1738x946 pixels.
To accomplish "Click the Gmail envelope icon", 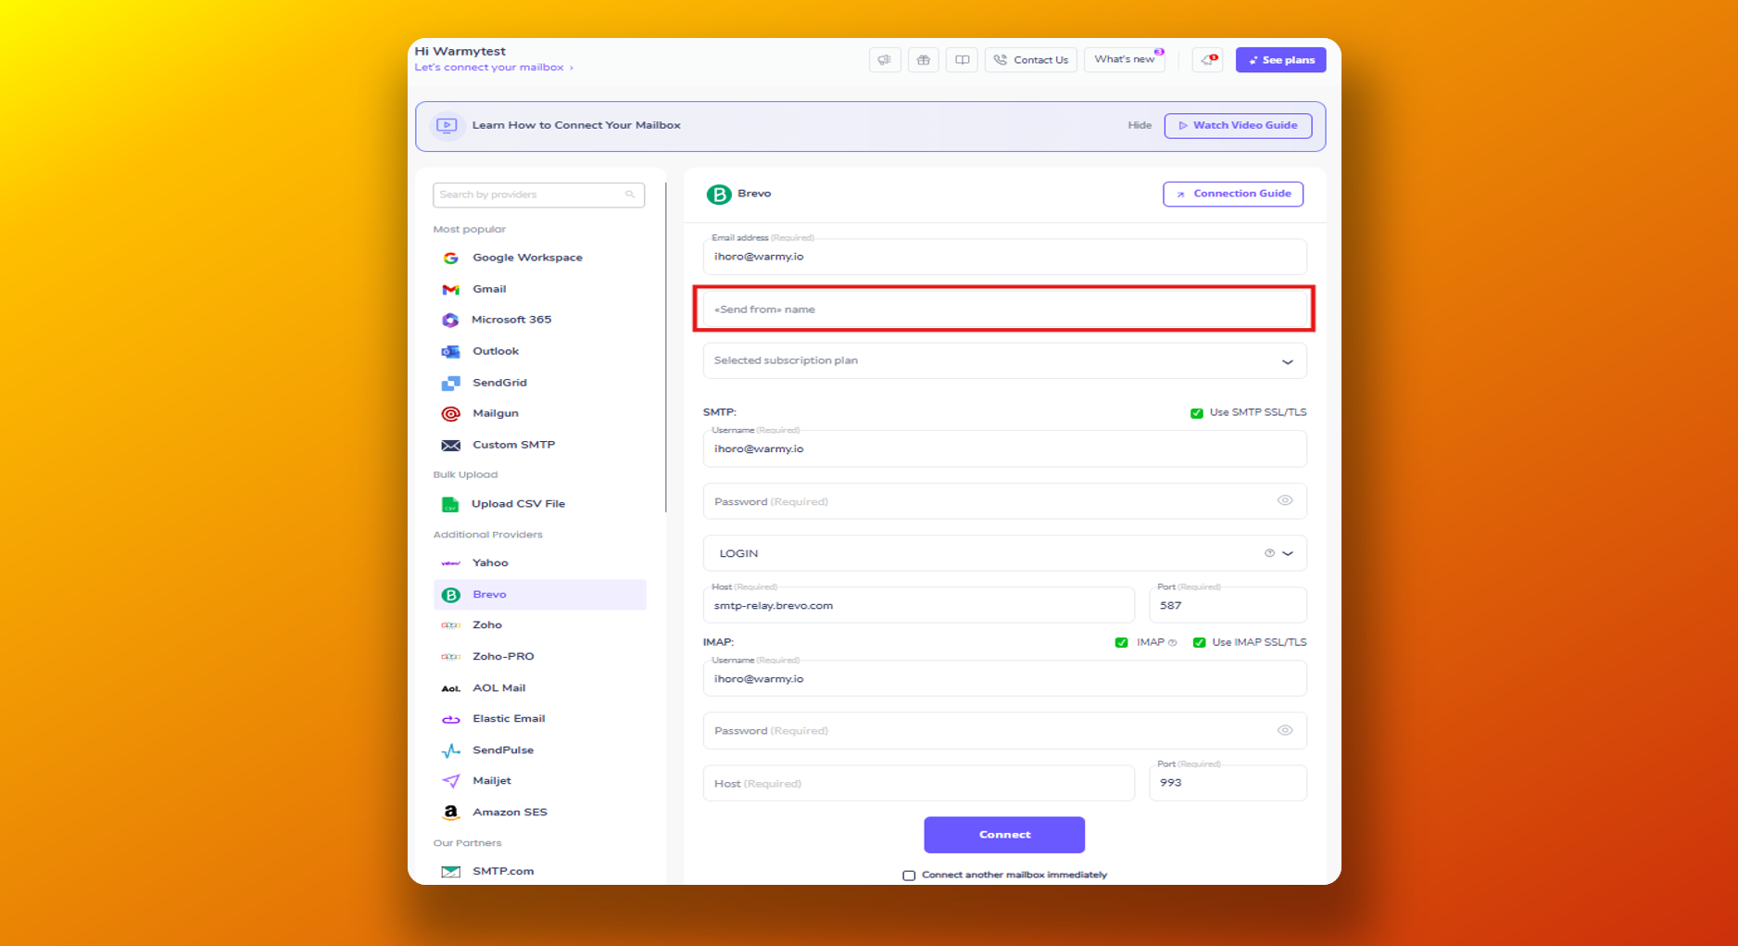I will click(x=450, y=290).
